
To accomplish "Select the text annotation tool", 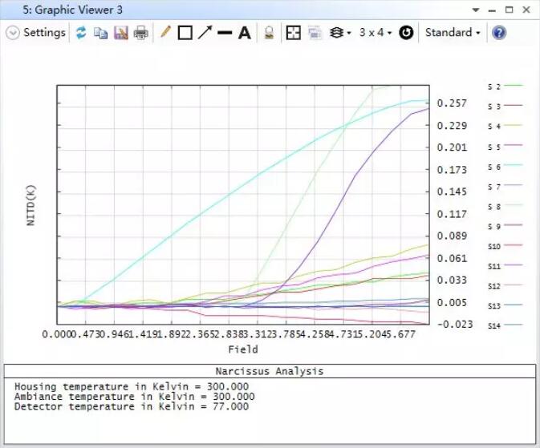I will [244, 33].
